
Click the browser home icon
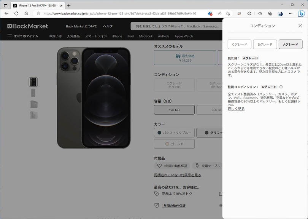[x=26, y=13]
